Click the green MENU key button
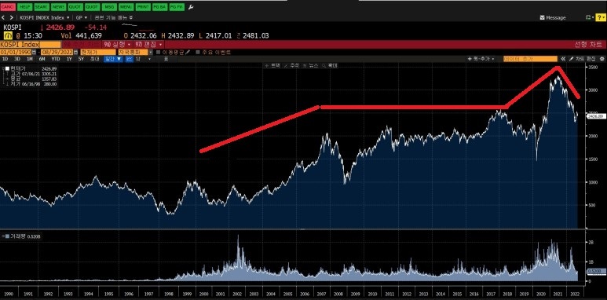The width and height of the screenshot is (607, 300). coord(126,7)
